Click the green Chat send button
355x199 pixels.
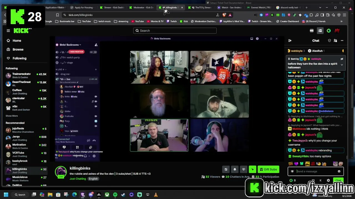(x=338, y=180)
